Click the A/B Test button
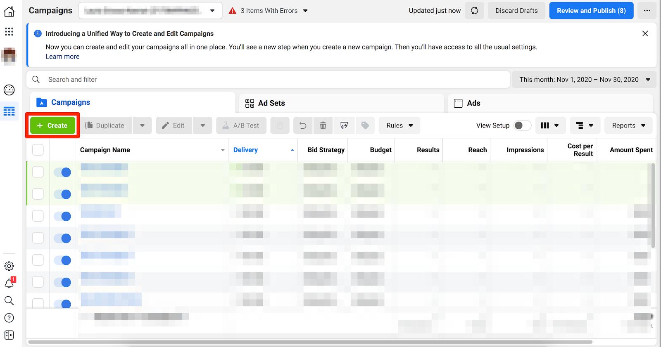 [241, 125]
